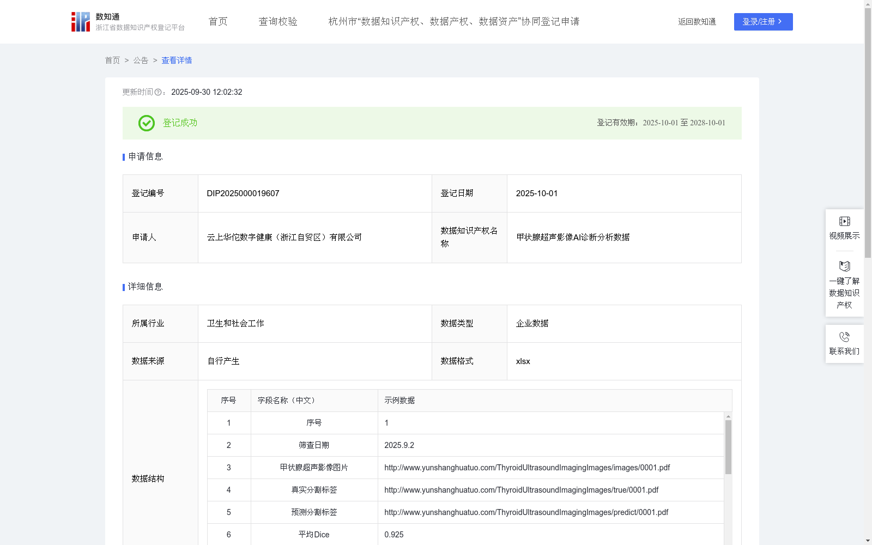
Task: Click 查看详情 breadcrumb item
Action: tap(177, 60)
